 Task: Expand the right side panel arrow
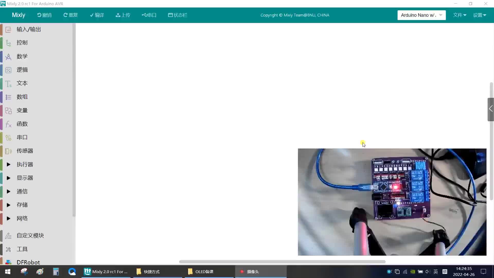pyautogui.click(x=491, y=109)
